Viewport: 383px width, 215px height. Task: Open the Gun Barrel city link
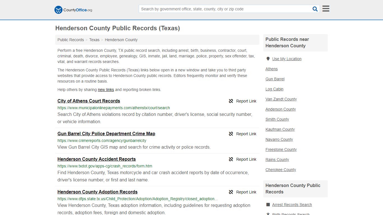click(275, 79)
